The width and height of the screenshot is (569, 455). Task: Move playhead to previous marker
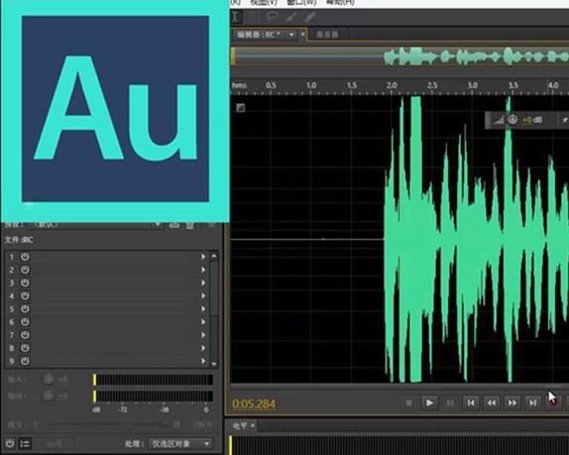coord(471,403)
